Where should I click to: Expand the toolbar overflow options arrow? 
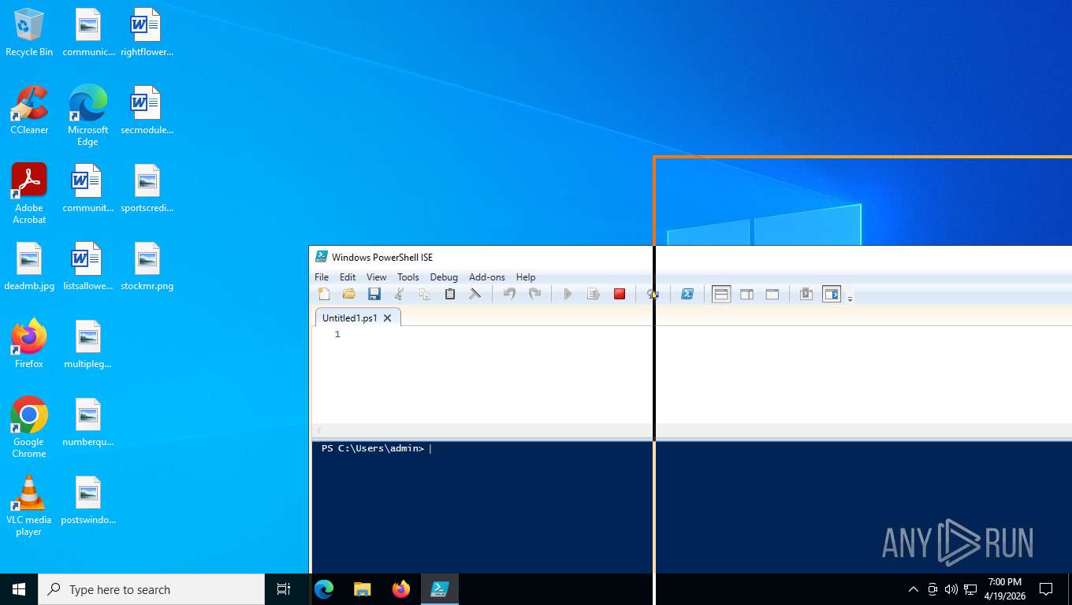(x=850, y=298)
